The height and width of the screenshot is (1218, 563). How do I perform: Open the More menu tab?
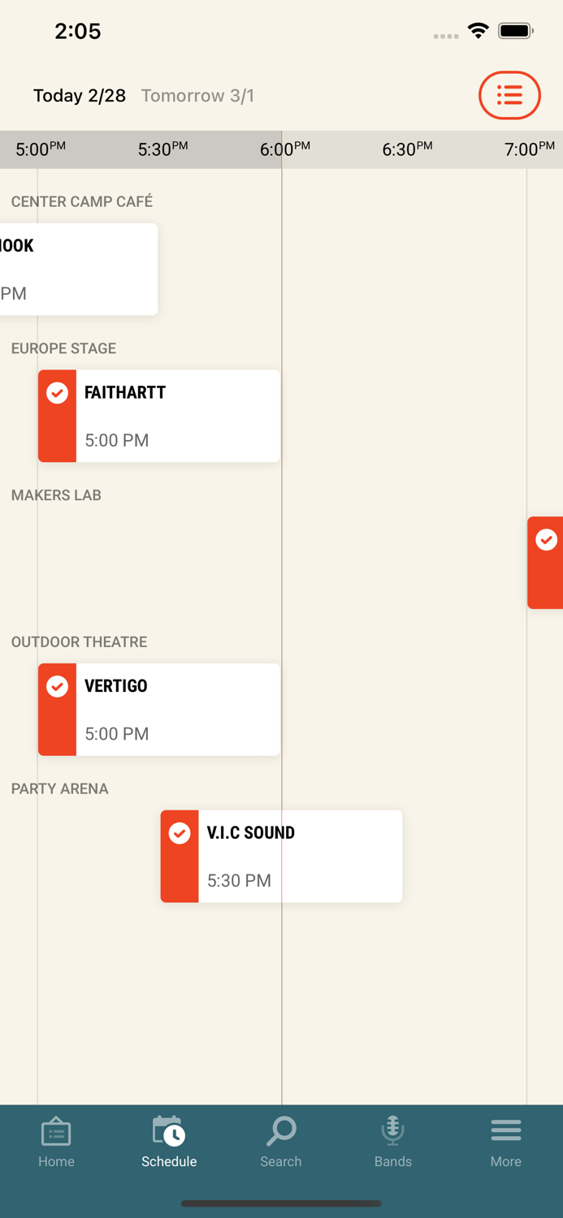click(505, 1142)
